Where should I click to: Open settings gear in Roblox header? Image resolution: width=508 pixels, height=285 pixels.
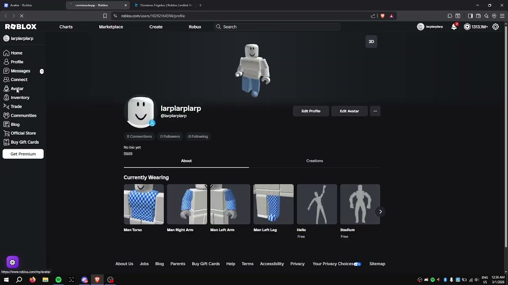(x=496, y=27)
